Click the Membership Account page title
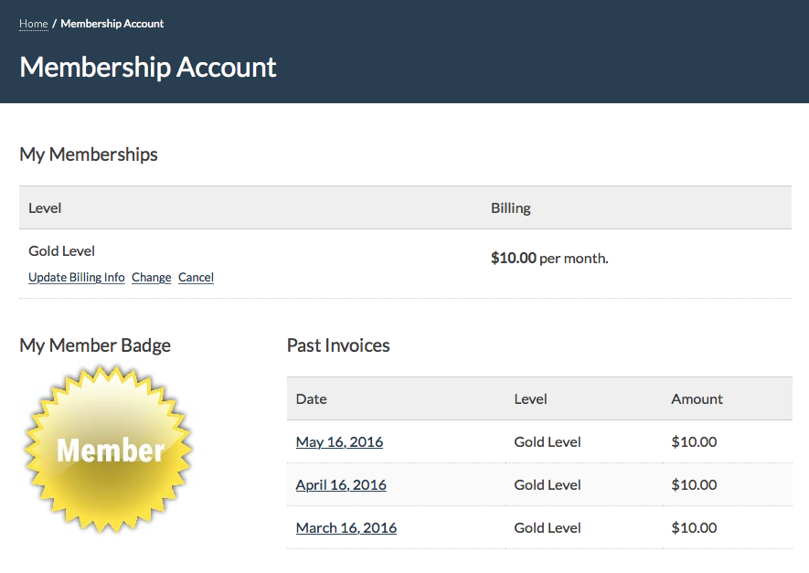 pos(148,68)
